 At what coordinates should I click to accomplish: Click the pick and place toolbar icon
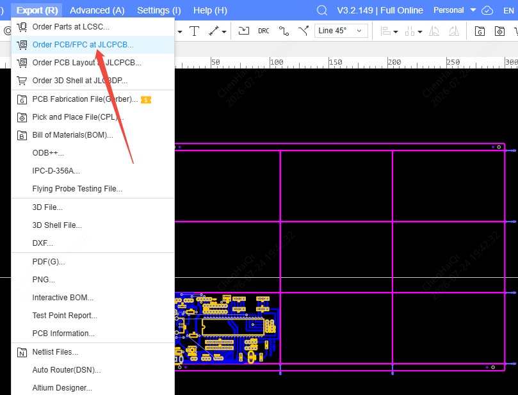499,31
